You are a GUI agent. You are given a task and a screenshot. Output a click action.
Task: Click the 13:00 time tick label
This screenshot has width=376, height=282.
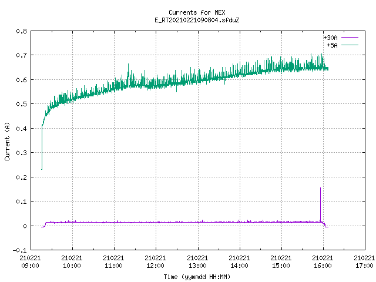click(197, 266)
